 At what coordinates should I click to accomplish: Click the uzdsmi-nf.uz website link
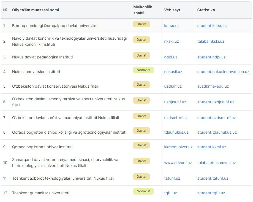click(176, 118)
